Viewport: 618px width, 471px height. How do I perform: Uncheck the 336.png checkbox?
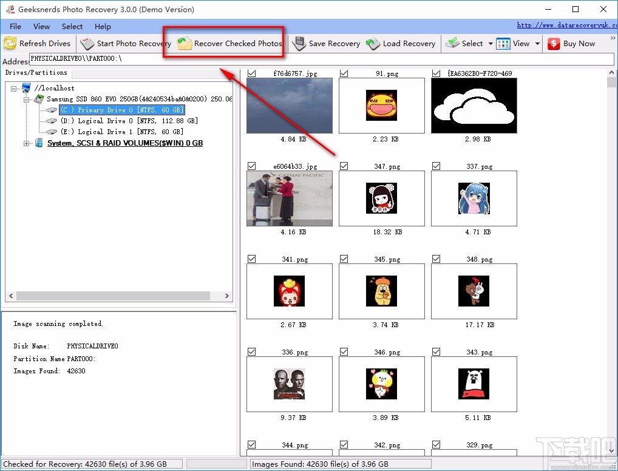pyautogui.click(x=251, y=351)
